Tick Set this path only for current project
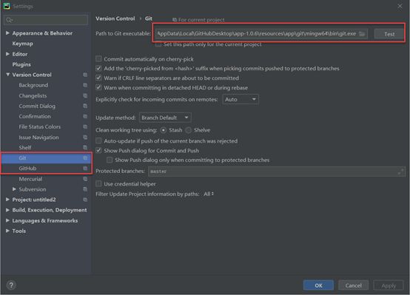Image resolution: width=410 pixels, height=295 pixels. [x=158, y=44]
